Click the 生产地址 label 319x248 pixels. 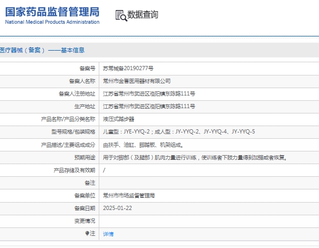tap(85, 106)
